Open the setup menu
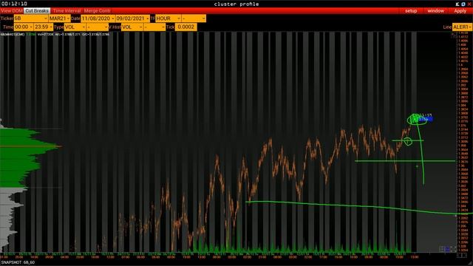This screenshot has width=473, height=266. coord(411,11)
